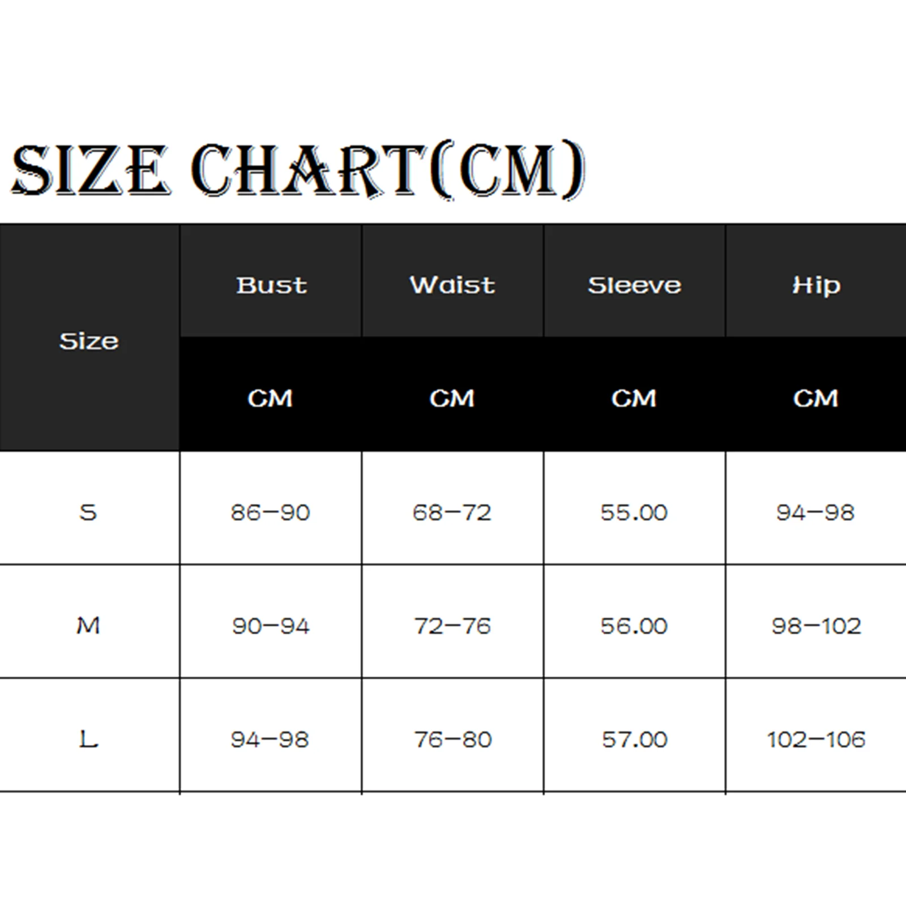Viewport: 906px width, 906px height.
Task: Select bust value 90-94
Action: click(x=271, y=626)
